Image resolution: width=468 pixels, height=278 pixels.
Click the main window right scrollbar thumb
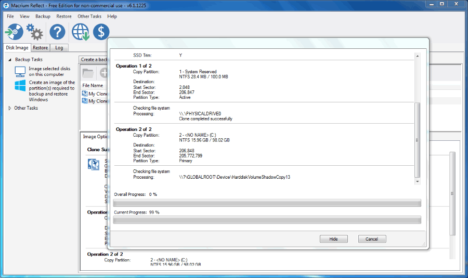452,194
